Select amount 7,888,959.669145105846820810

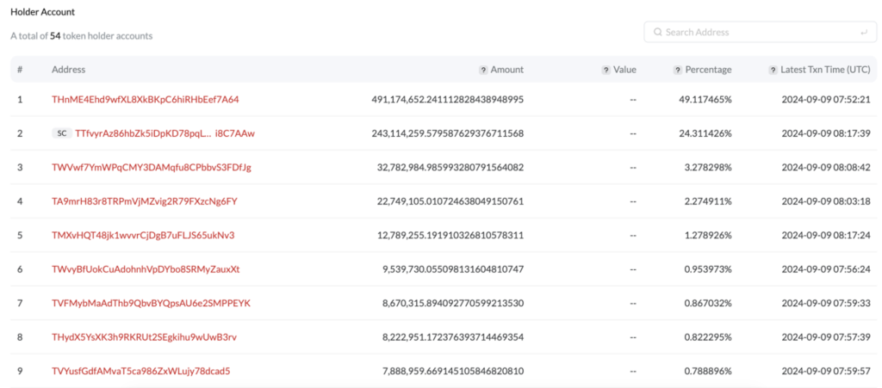coord(453,371)
